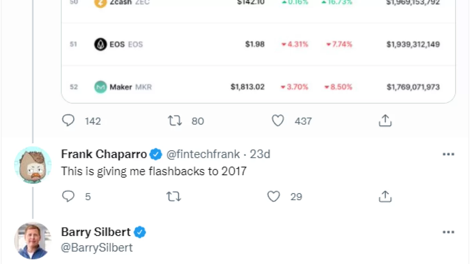Click the Maker MKR logo icon
Viewport: 470px width, 264px height.
coord(101,87)
